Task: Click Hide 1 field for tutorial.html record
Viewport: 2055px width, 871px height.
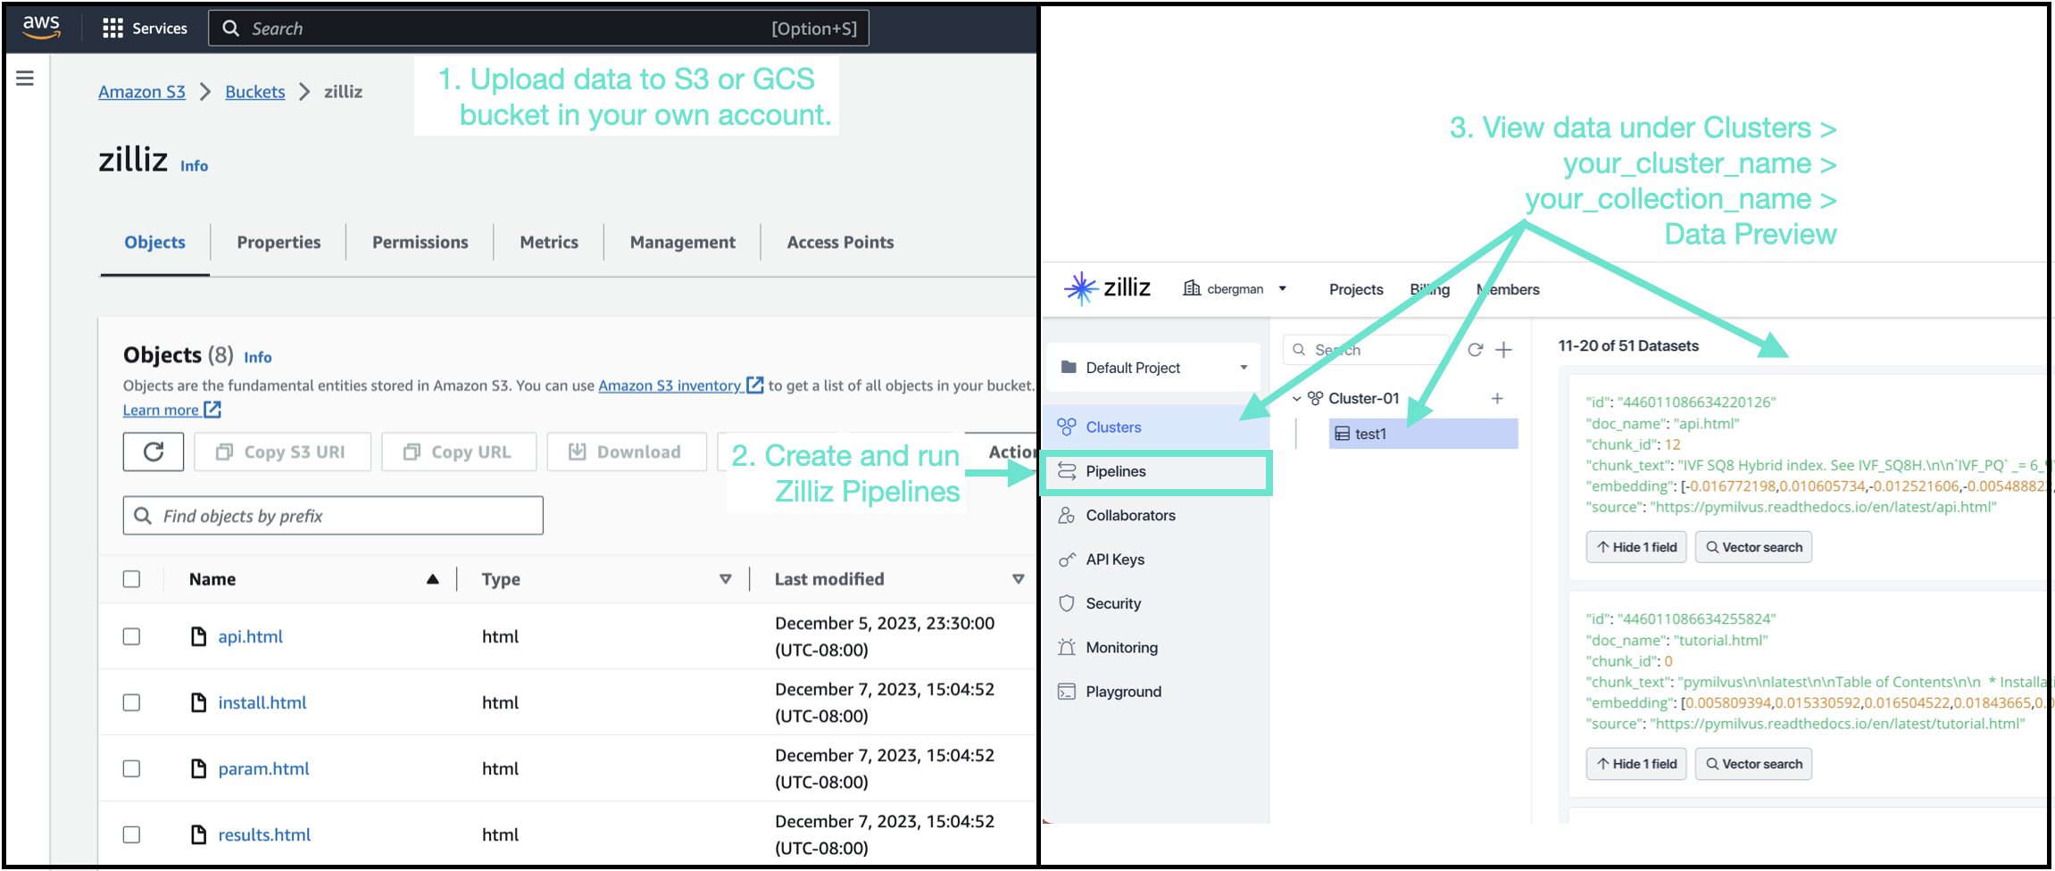Action: 1636,764
